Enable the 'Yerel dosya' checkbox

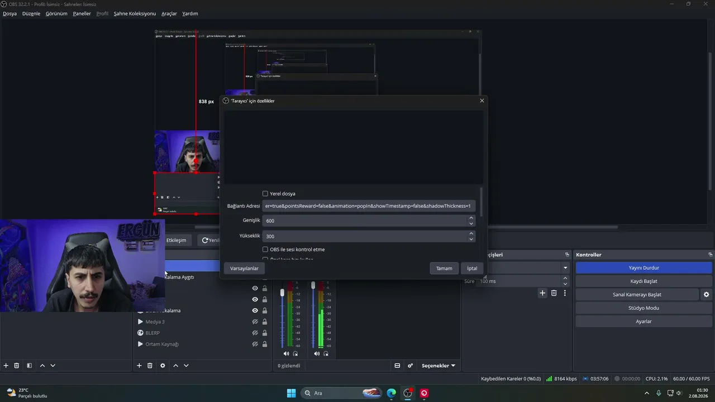[x=265, y=194]
